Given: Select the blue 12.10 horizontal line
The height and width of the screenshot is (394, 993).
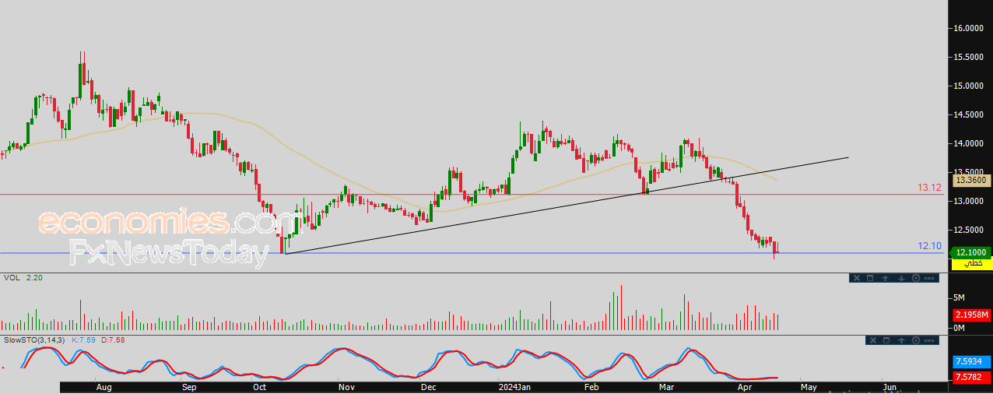Looking at the screenshot, I should [x=471, y=253].
